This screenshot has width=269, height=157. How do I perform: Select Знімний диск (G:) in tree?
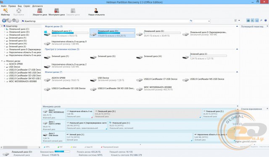coord(18,41)
